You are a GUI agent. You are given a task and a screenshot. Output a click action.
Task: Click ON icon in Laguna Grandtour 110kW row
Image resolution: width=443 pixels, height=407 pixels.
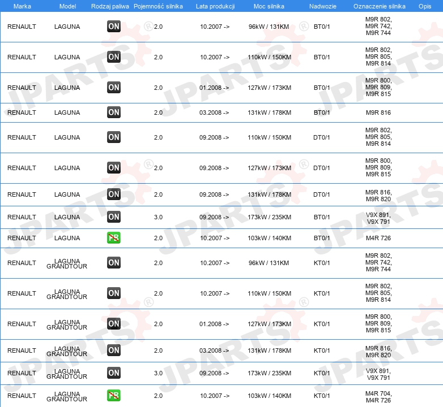click(114, 293)
